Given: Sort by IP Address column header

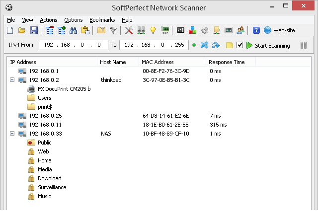Looking at the screenshot, I should click(52, 62).
